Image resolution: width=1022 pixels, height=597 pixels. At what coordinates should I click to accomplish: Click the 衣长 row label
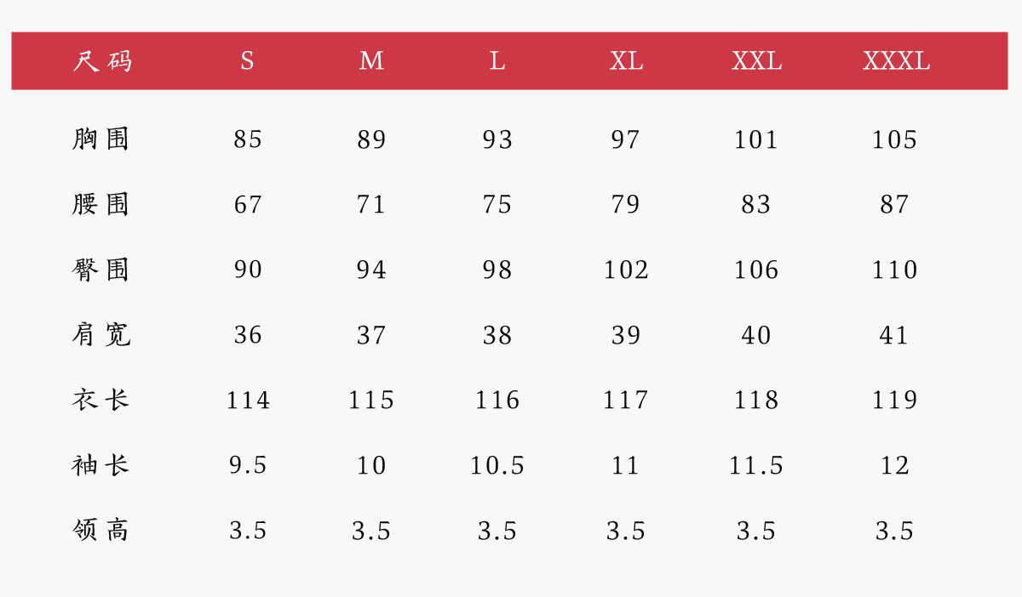(100, 400)
